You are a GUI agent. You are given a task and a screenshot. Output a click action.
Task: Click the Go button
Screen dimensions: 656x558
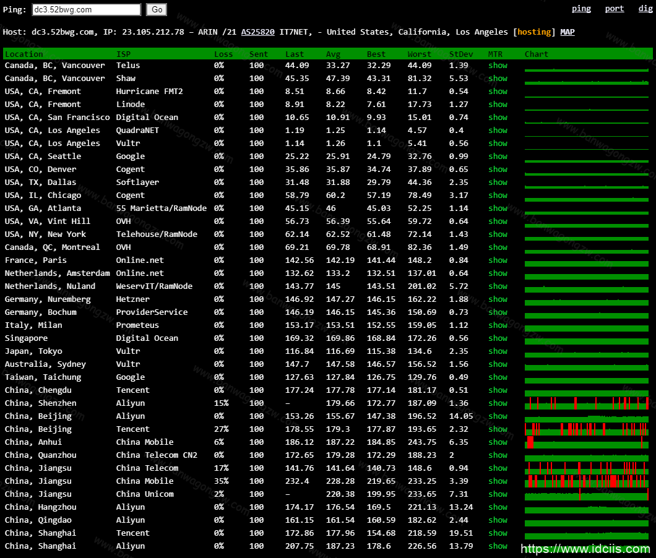click(157, 9)
